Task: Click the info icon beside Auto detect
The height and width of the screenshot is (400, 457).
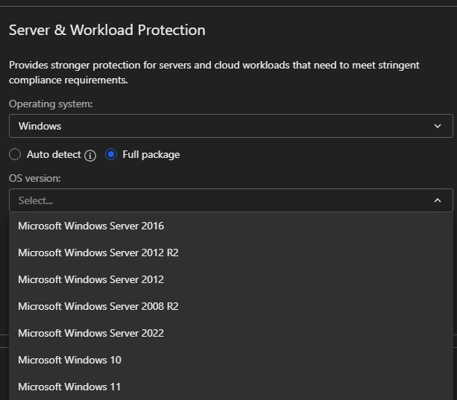Action: pos(90,155)
